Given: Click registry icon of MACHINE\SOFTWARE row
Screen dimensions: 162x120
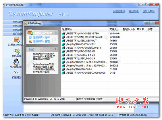Looking at the screenshot, I should point(64,37).
